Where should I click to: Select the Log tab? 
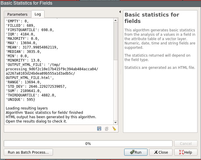pyautogui.click(x=38, y=14)
